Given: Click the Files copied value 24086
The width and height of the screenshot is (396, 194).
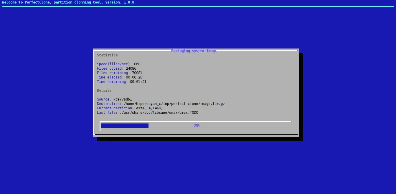Looking at the screenshot, I should coord(131,68).
